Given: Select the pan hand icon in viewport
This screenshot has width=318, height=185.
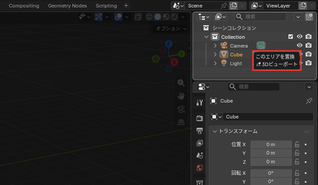Looking at the screenshot, I should (x=181, y=96).
